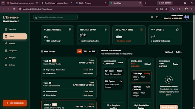
Task: Open the Table 08 ticket title
Action: pos(47,83)
